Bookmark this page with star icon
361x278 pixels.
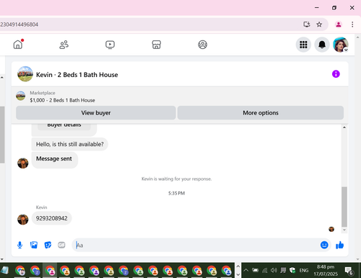[319, 24]
